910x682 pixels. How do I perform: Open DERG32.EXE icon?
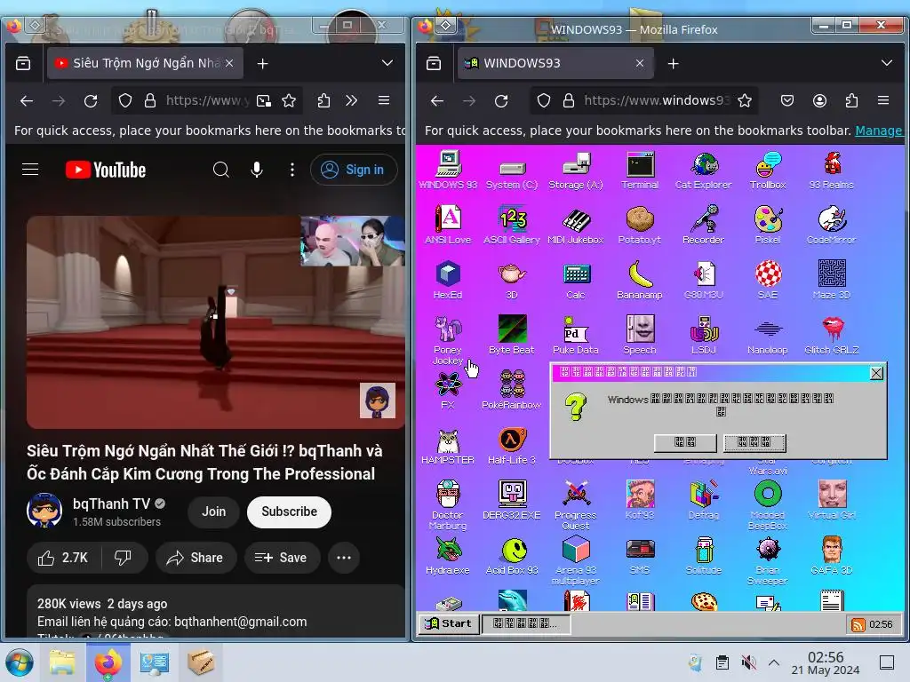pos(512,500)
